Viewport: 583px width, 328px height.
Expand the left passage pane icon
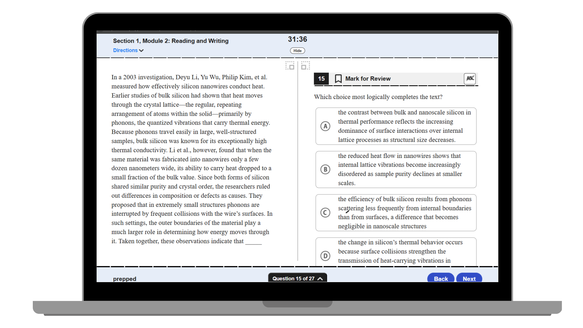coord(290,66)
